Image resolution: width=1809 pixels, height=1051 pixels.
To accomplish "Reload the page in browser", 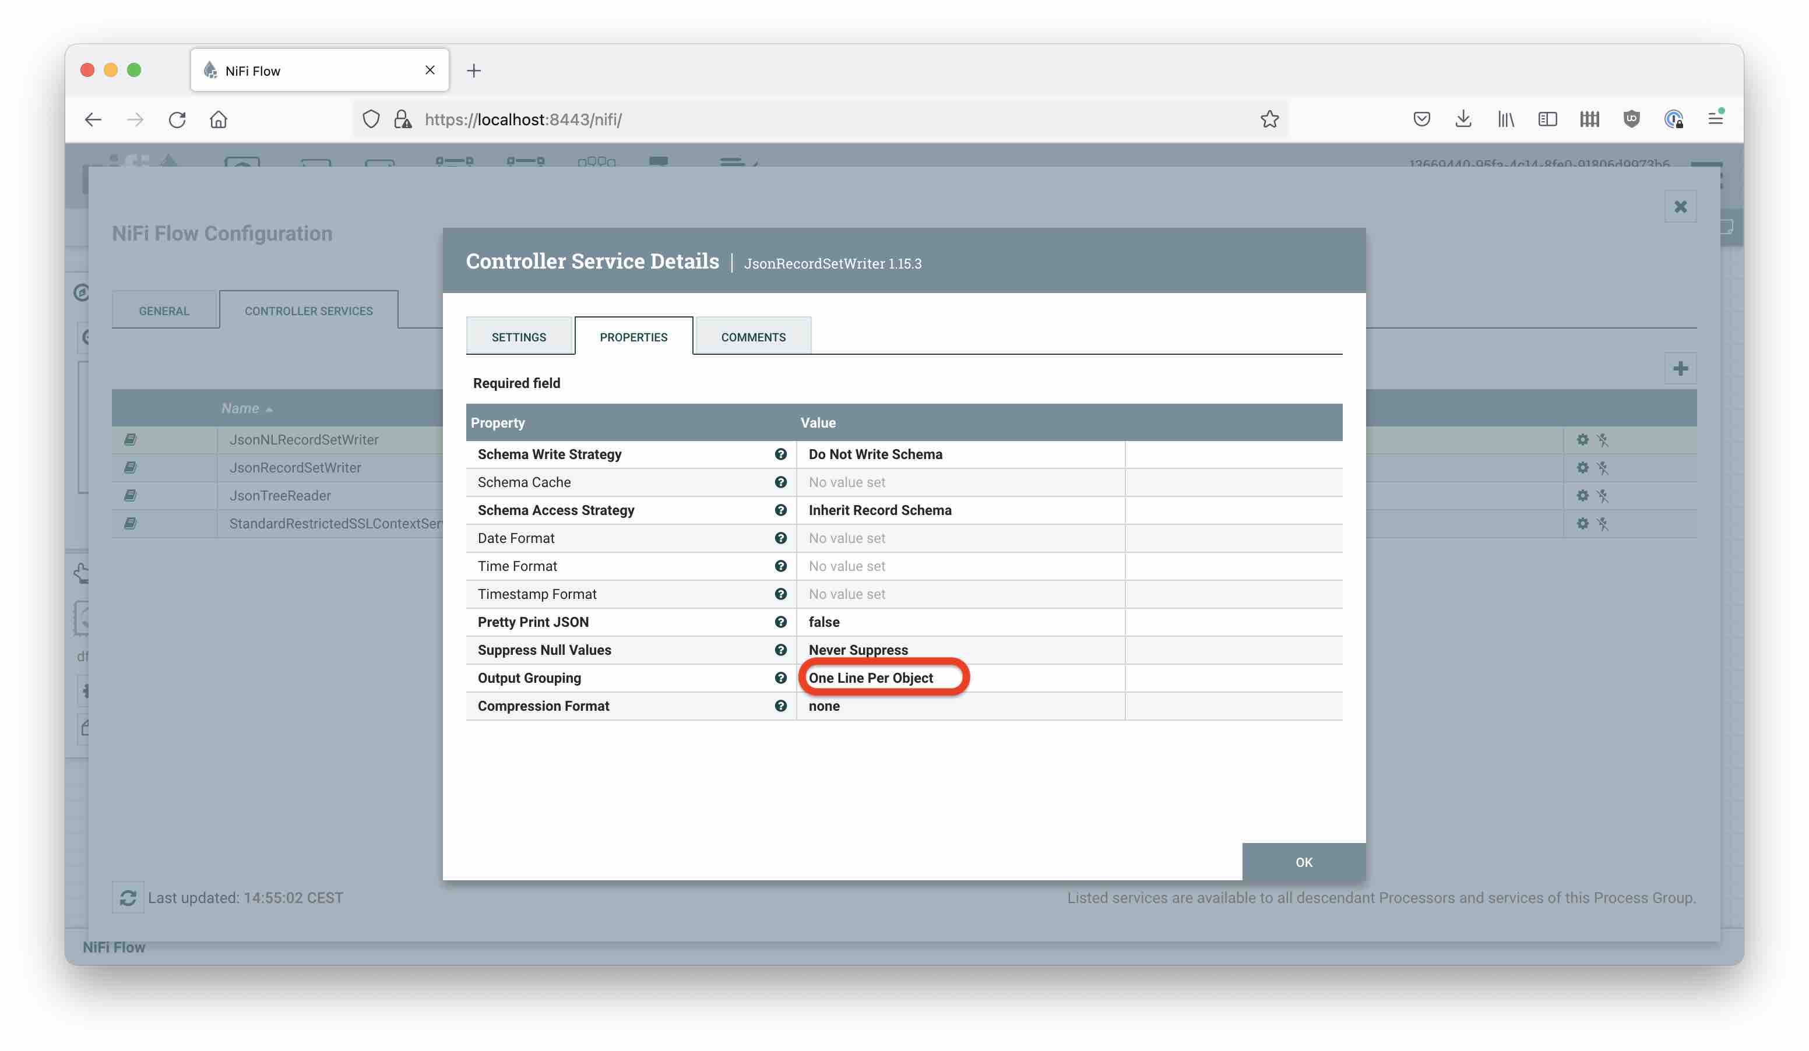I will tap(177, 119).
